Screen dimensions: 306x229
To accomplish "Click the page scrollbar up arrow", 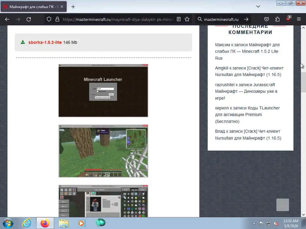I will tap(303, 28).
